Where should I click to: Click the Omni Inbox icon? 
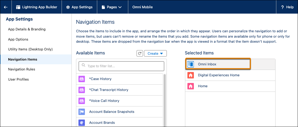click(x=190, y=64)
